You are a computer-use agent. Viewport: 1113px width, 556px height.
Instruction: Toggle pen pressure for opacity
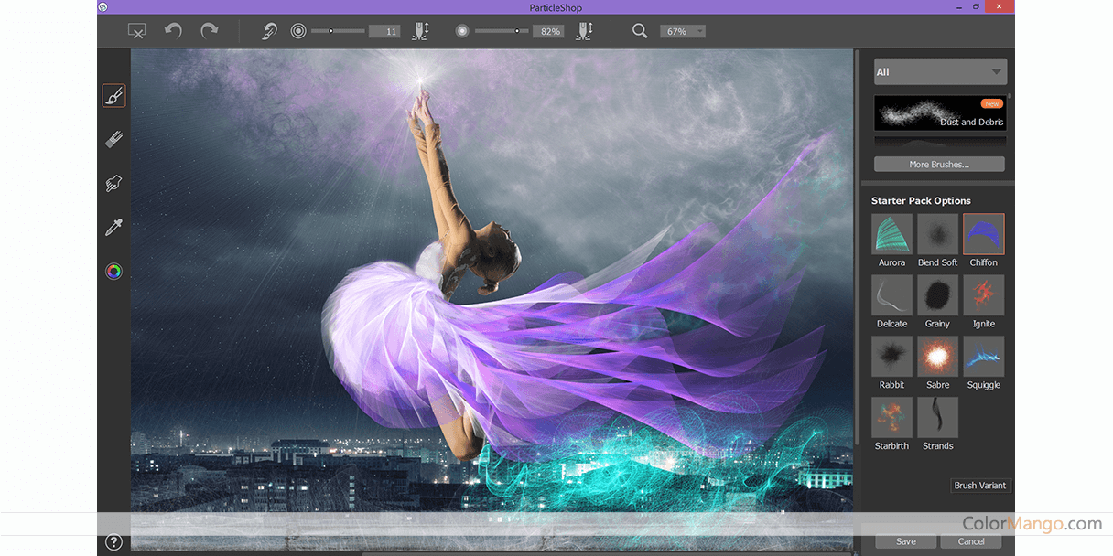582,31
